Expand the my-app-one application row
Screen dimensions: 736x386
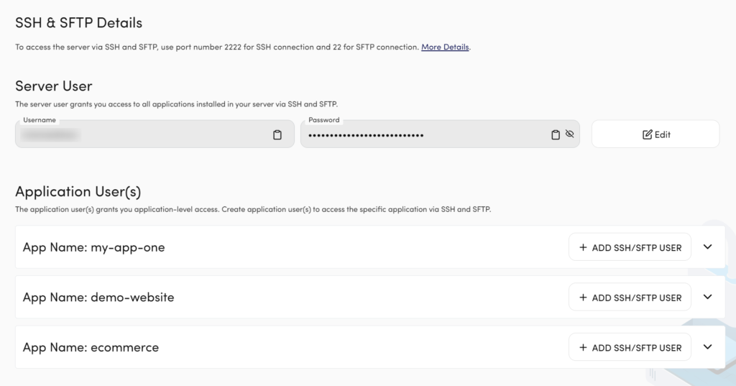tap(707, 247)
